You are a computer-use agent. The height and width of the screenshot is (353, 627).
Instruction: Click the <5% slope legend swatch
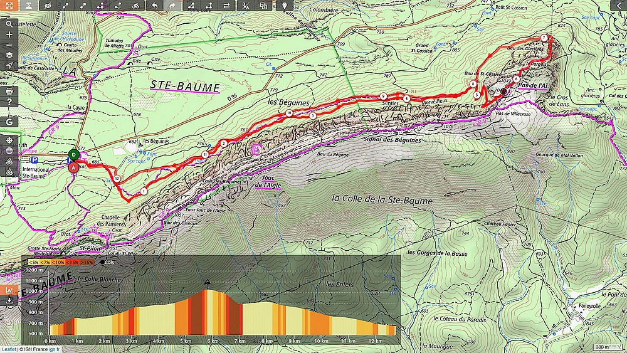tap(33, 262)
